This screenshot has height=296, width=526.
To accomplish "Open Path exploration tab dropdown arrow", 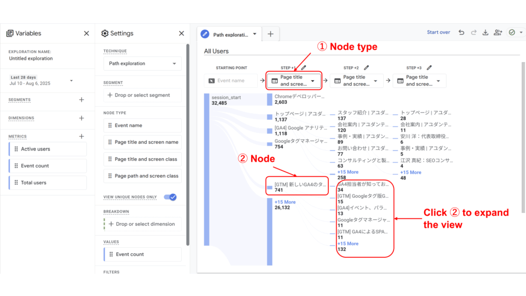I will click(255, 34).
